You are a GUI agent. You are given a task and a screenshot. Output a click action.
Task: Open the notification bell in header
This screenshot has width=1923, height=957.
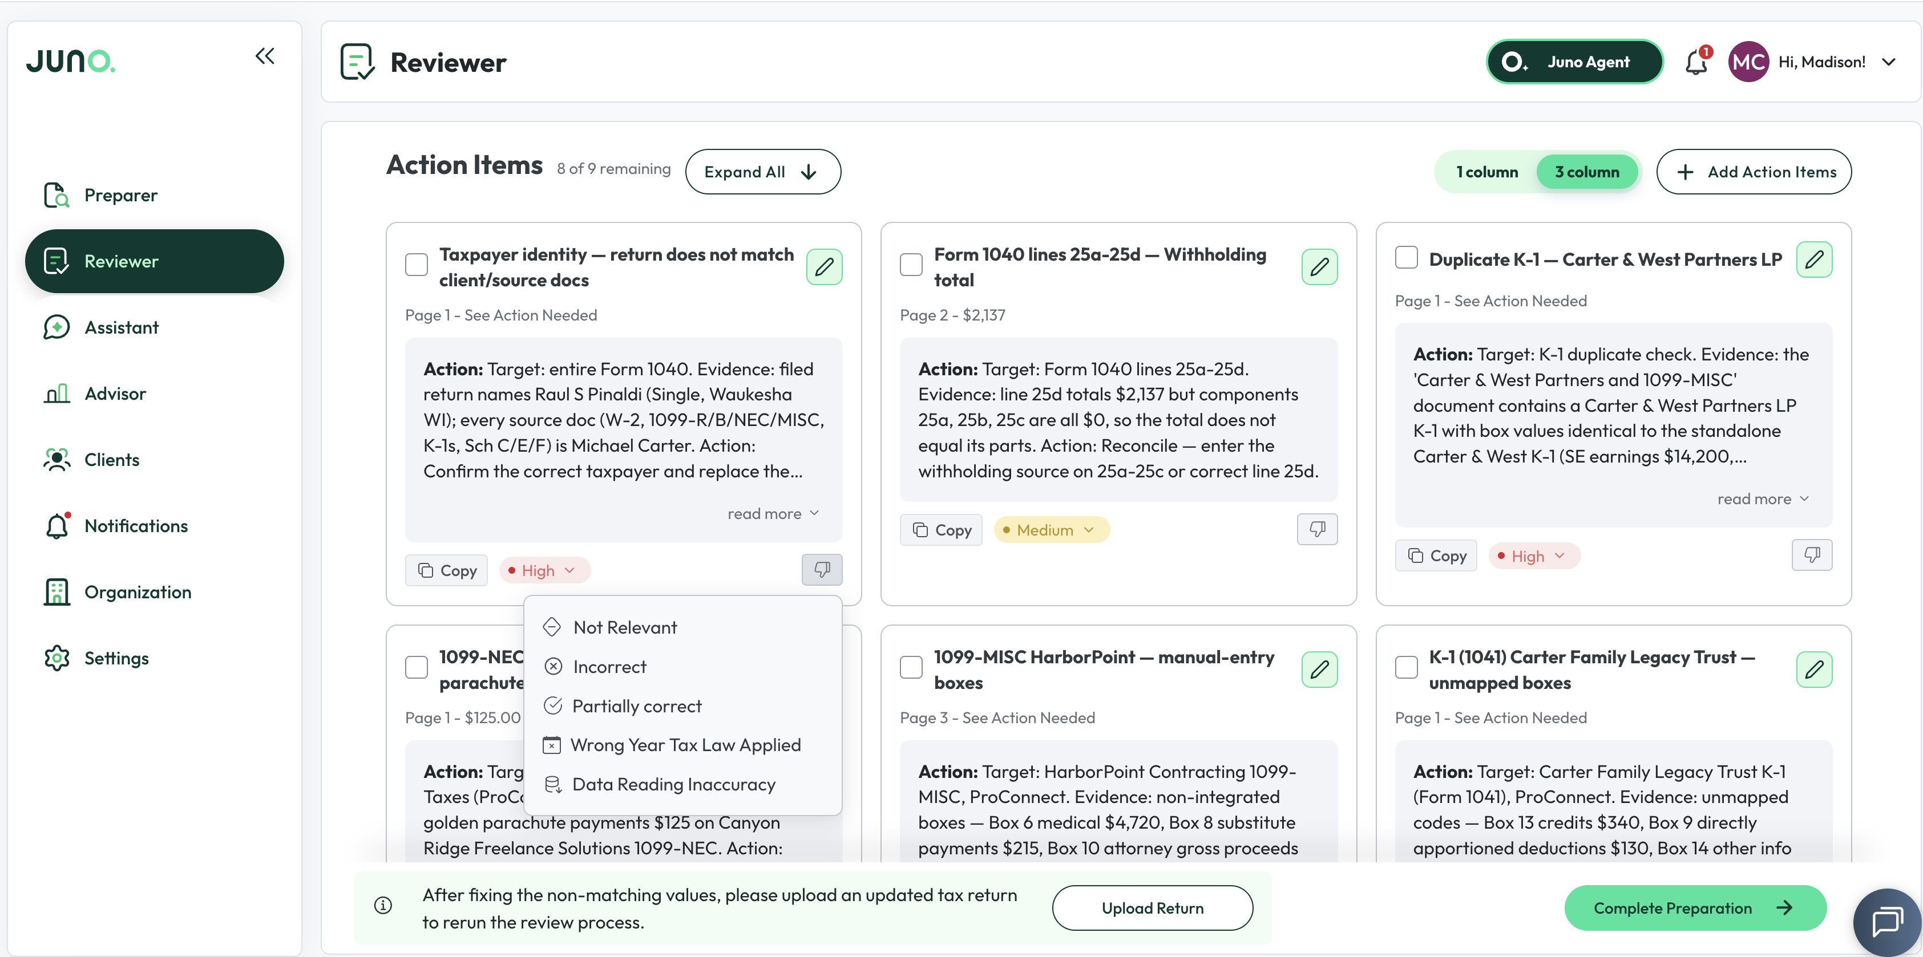(1697, 62)
